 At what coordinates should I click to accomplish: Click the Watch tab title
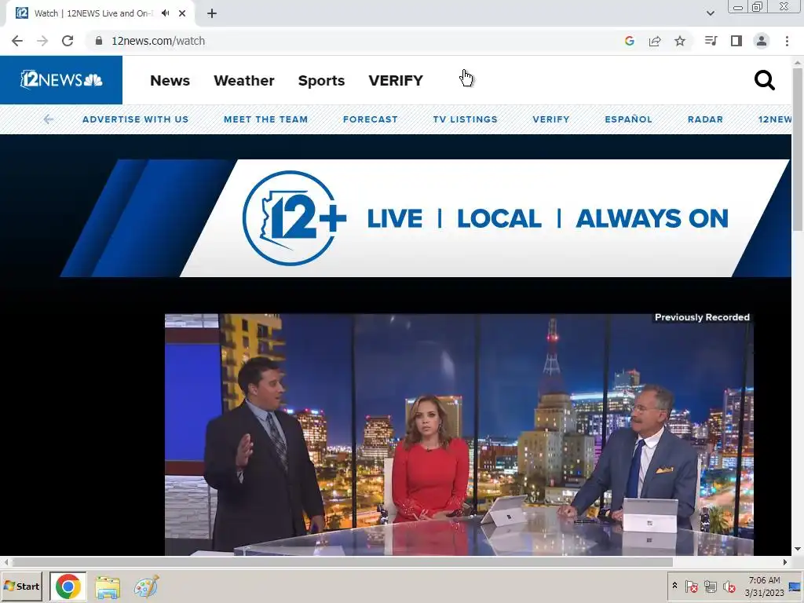pos(93,13)
